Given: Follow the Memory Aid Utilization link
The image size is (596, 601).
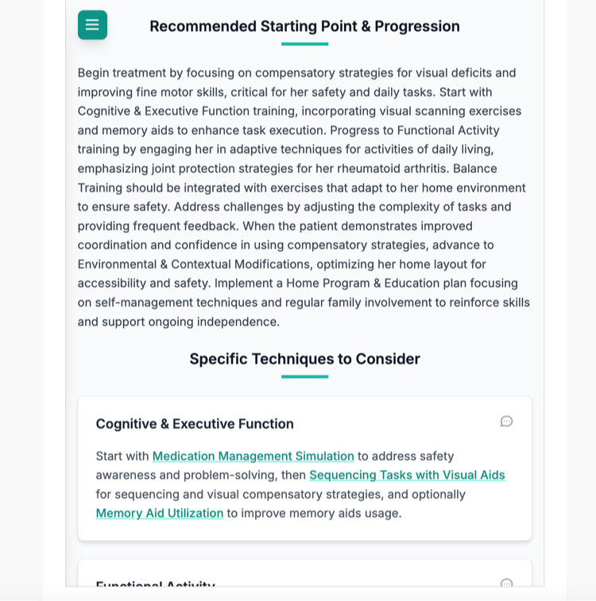Looking at the screenshot, I should click(x=160, y=513).
